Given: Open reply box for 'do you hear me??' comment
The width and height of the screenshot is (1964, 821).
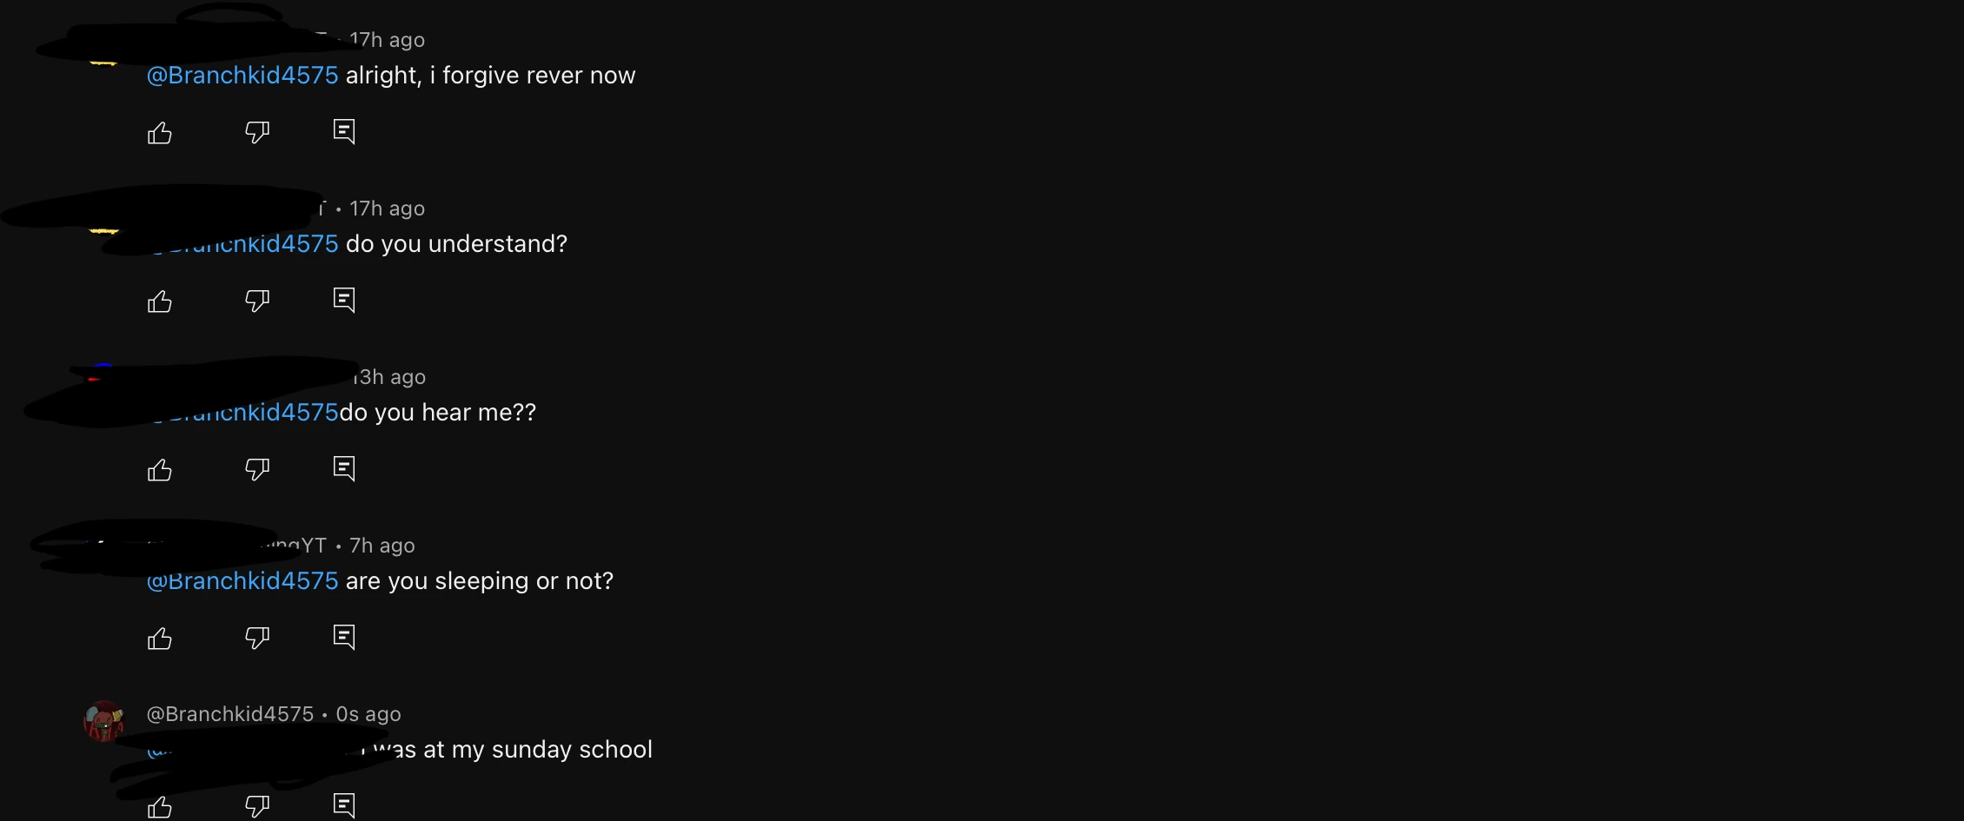Looking at the screenshot, I should 344,468.
